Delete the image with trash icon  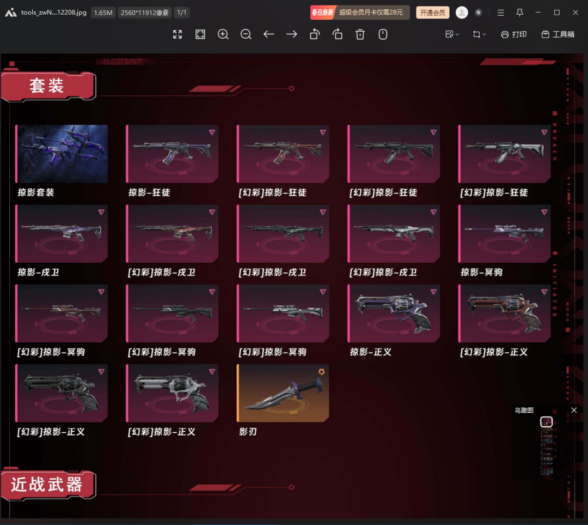pos(360,34)
